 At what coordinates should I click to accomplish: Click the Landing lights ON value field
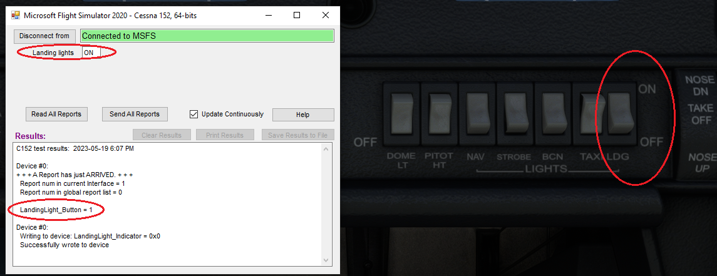[91, 53]
